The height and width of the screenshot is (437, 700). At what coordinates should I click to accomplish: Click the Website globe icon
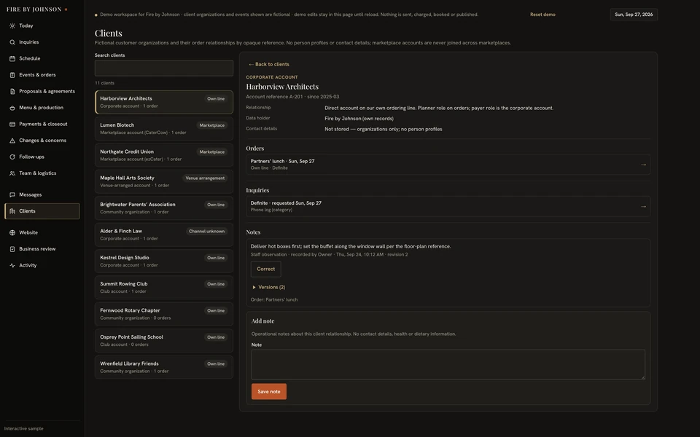(x=12, y=233)
